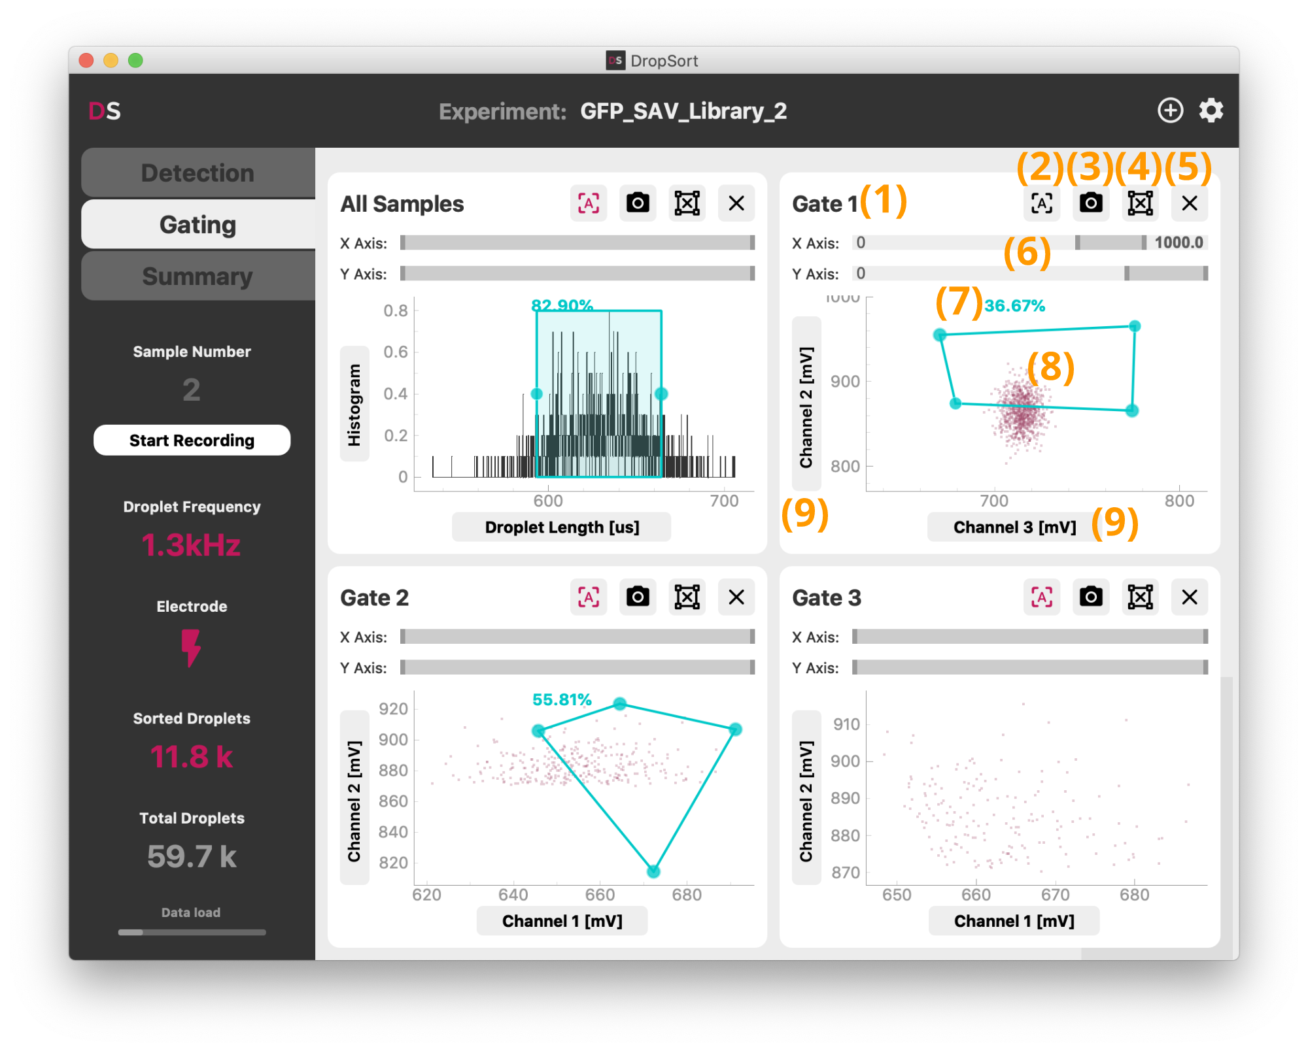Open settings via gear icon
Screen dimensions: 1308x1051
click(1211, 110)
